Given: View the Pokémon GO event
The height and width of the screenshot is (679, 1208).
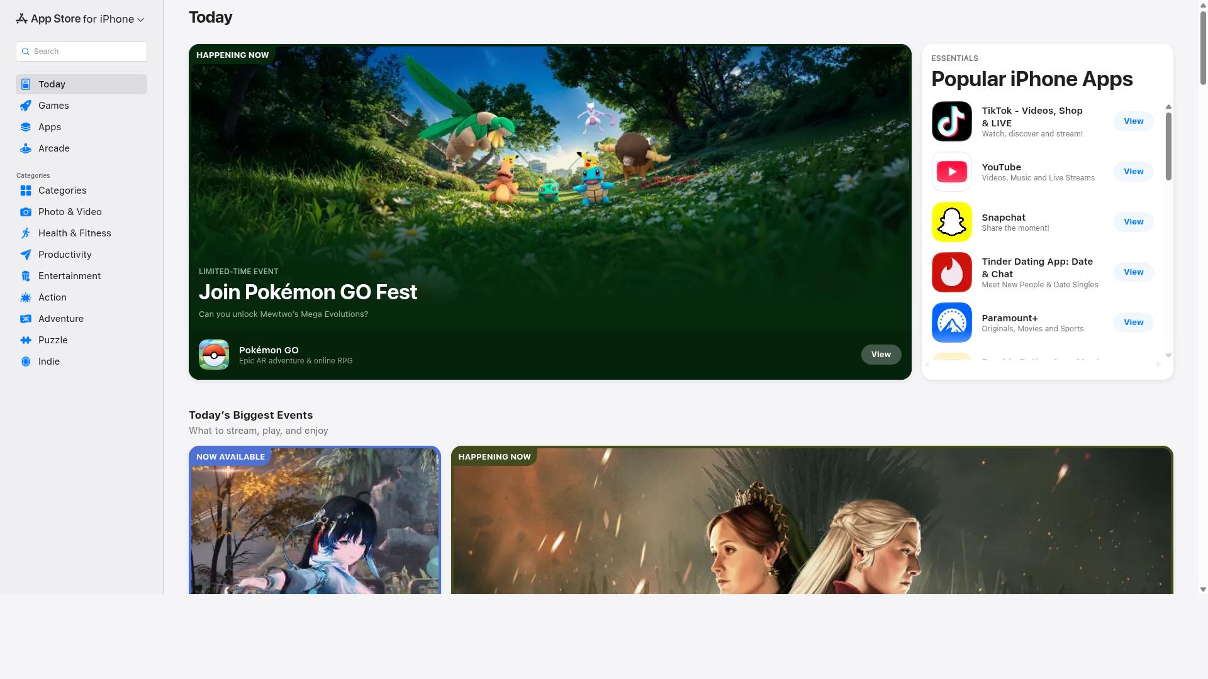Looking at the screenshot, I should (881, 355).
